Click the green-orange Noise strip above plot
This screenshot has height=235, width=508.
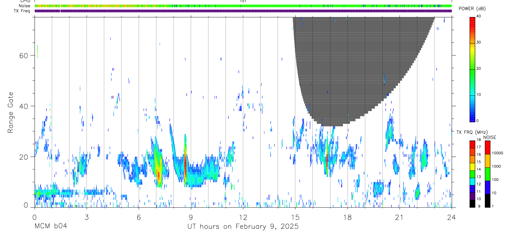(x=243, y=6)
